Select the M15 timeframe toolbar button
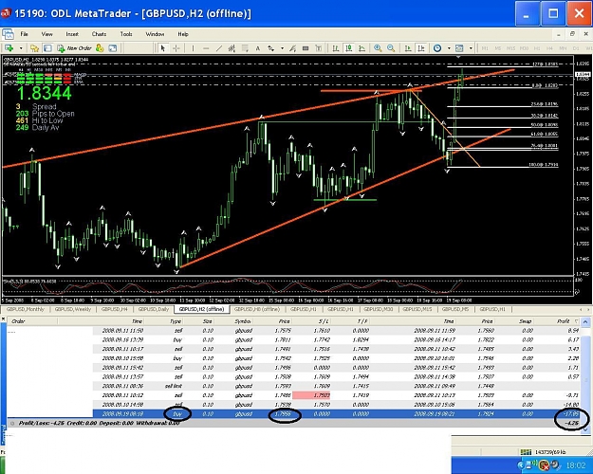 pyautogui.click(x=511, y=48)
